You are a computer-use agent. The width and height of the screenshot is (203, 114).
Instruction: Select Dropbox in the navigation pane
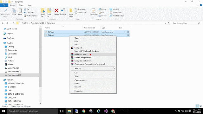click(10, 34)
